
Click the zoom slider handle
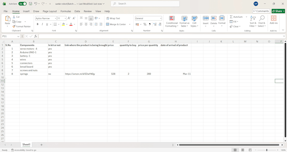267,150
